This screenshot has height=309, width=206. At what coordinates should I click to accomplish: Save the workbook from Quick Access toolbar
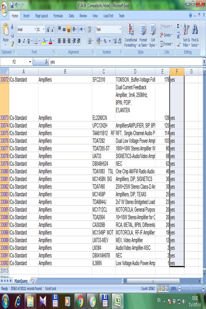(12, 5)
